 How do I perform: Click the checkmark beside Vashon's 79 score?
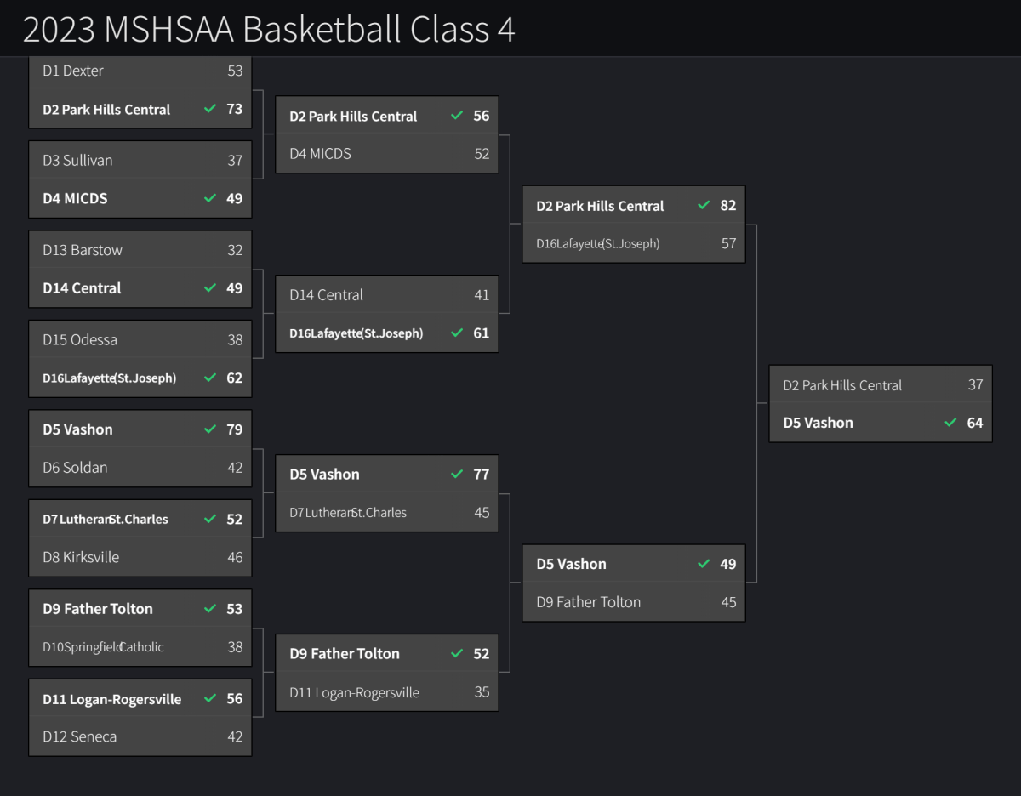point(210,429)
